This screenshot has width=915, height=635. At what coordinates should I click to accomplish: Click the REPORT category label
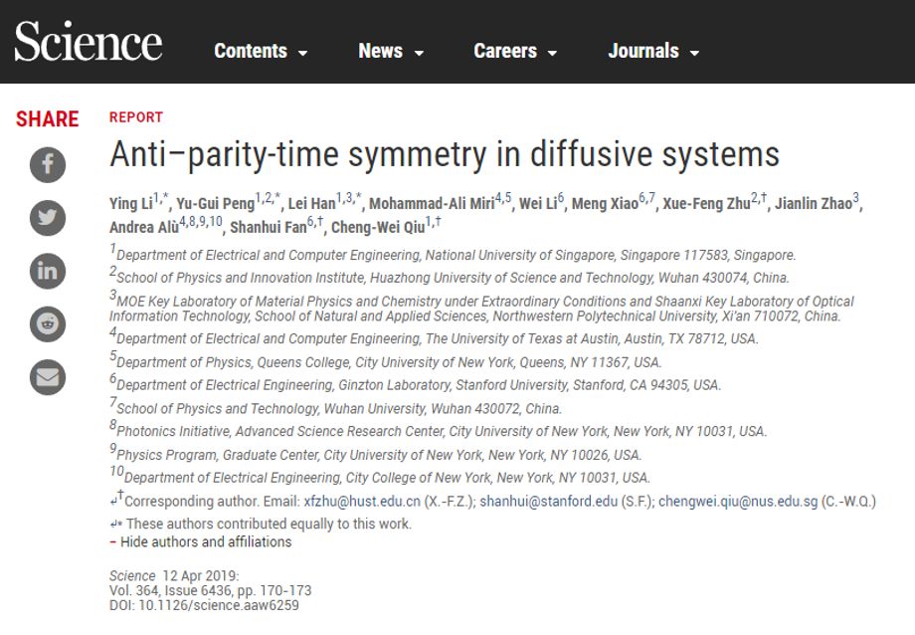[136, 117]
